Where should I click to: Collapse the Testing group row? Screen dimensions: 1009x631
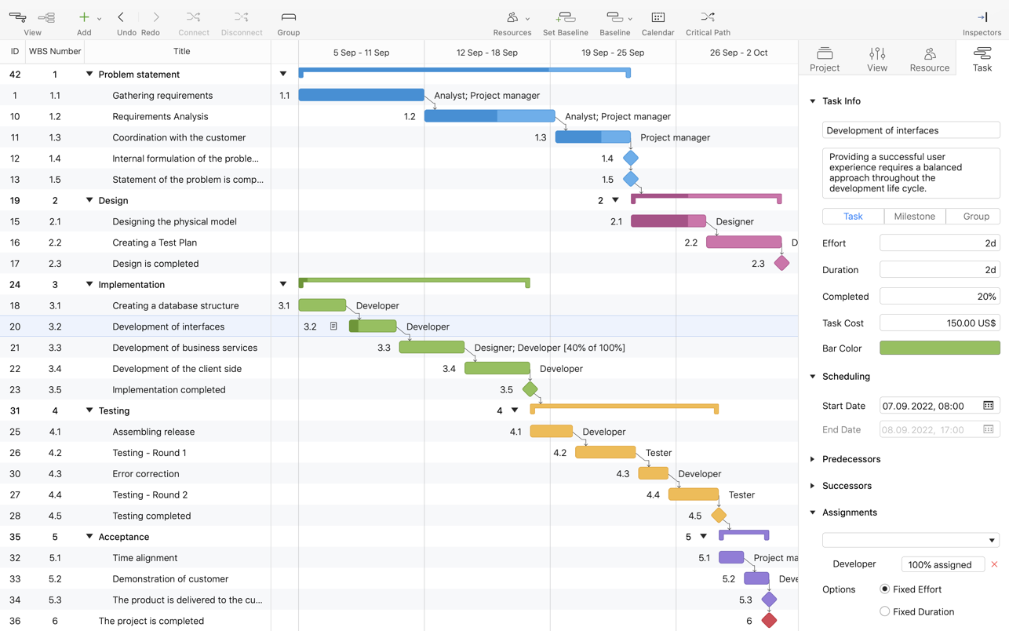click(89, 410)
